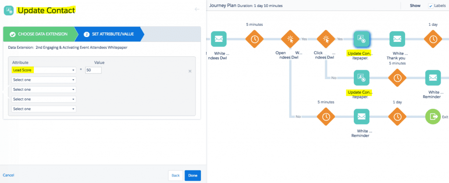The image size is (449, 183).
Task: Click the Back button
Action: [175, 175]
